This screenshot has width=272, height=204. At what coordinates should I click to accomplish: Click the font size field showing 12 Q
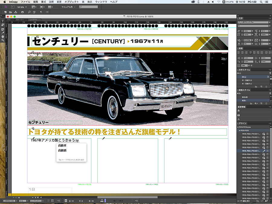click(247, 31)
